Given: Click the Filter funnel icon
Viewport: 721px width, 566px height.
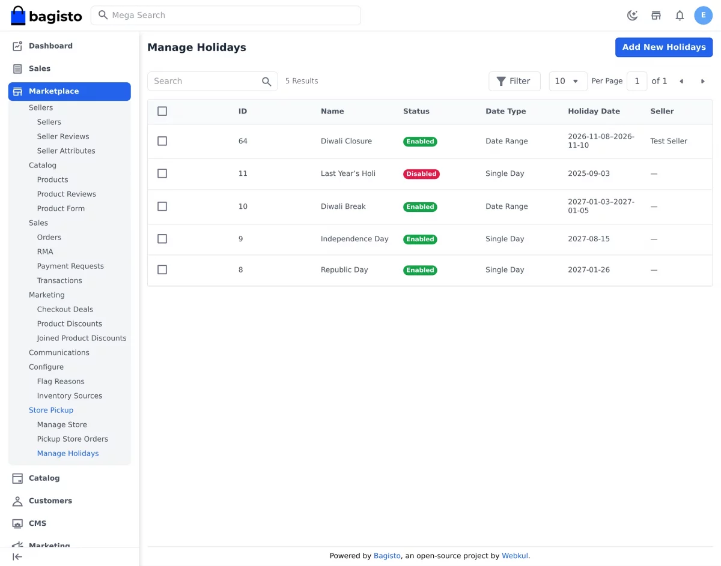Looking at the screenshot, I should 501,81.
